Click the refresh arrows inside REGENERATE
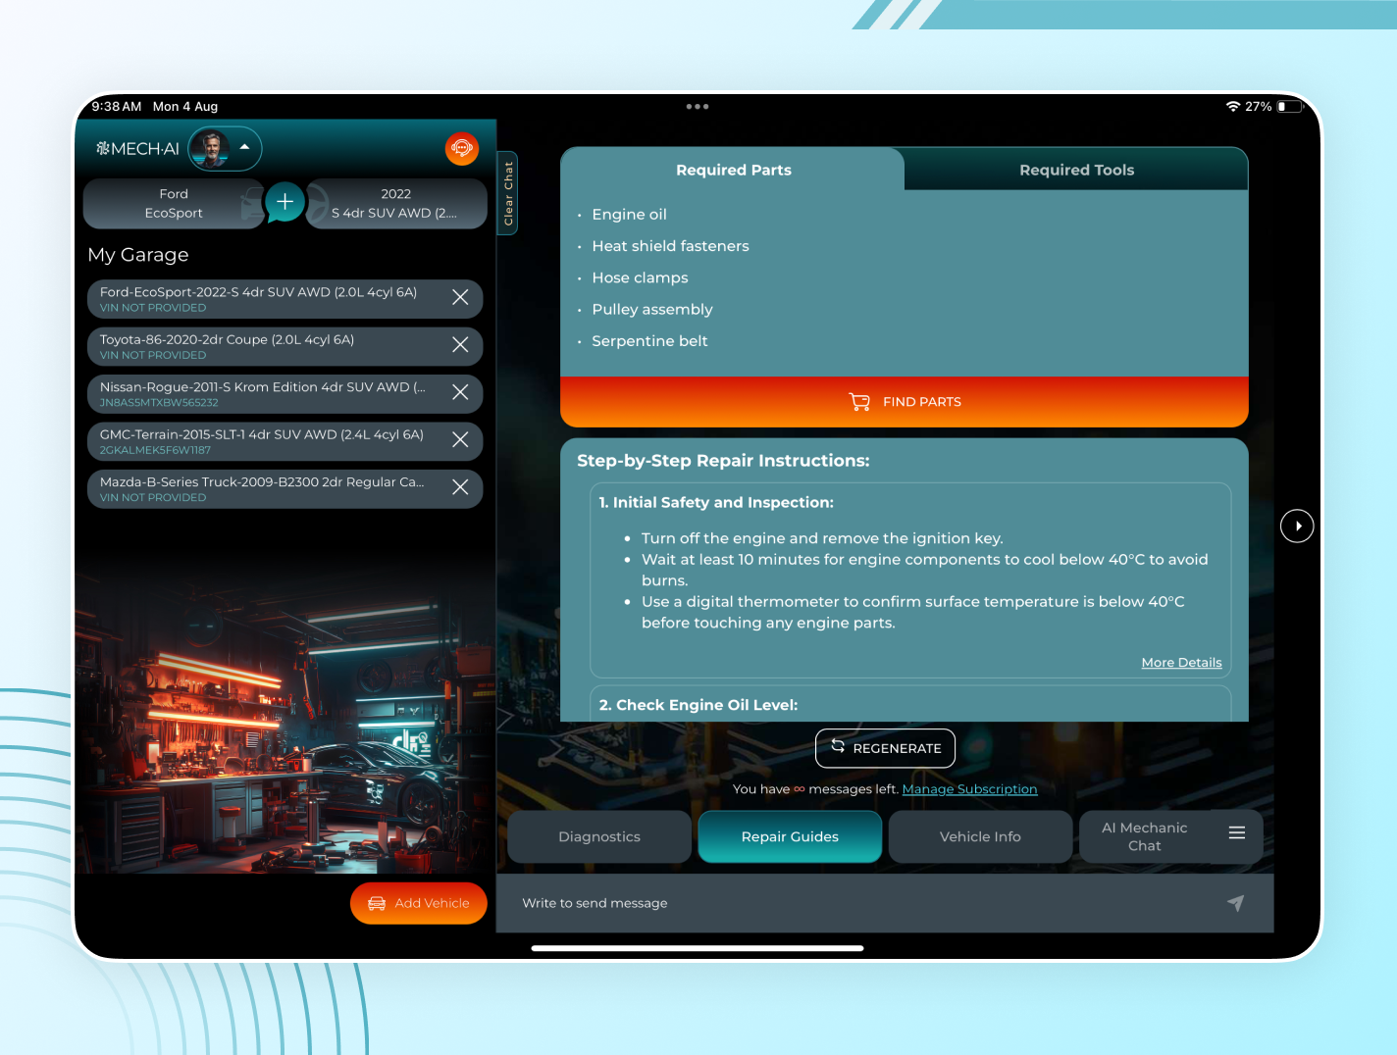This screenshot has width=1397, height=1055. tap(838, 747)
